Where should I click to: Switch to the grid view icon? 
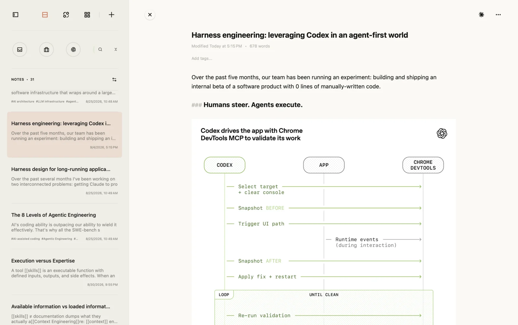coord(87,15)
